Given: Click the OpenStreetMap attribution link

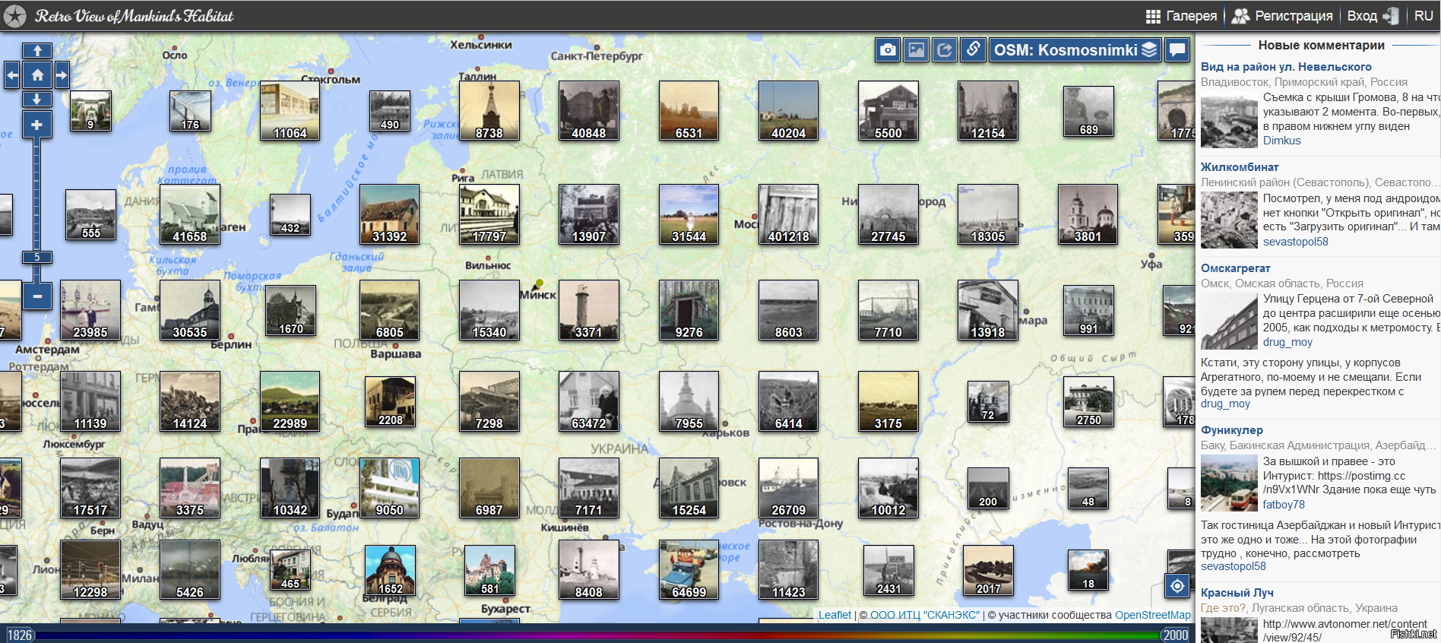Looking at the screenshot, I should coord(1153,615).
